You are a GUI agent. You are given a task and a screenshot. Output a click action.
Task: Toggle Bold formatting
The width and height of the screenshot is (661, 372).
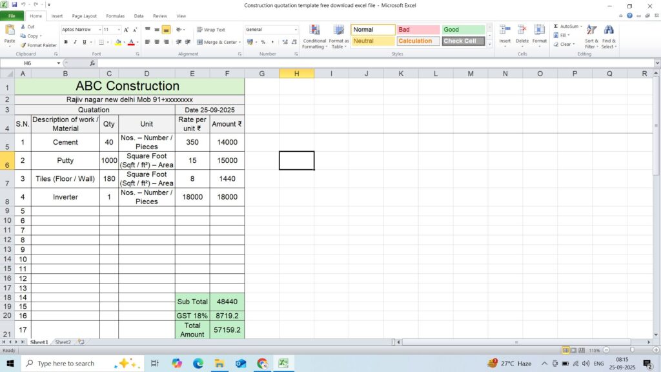click(x=66, y=42)
